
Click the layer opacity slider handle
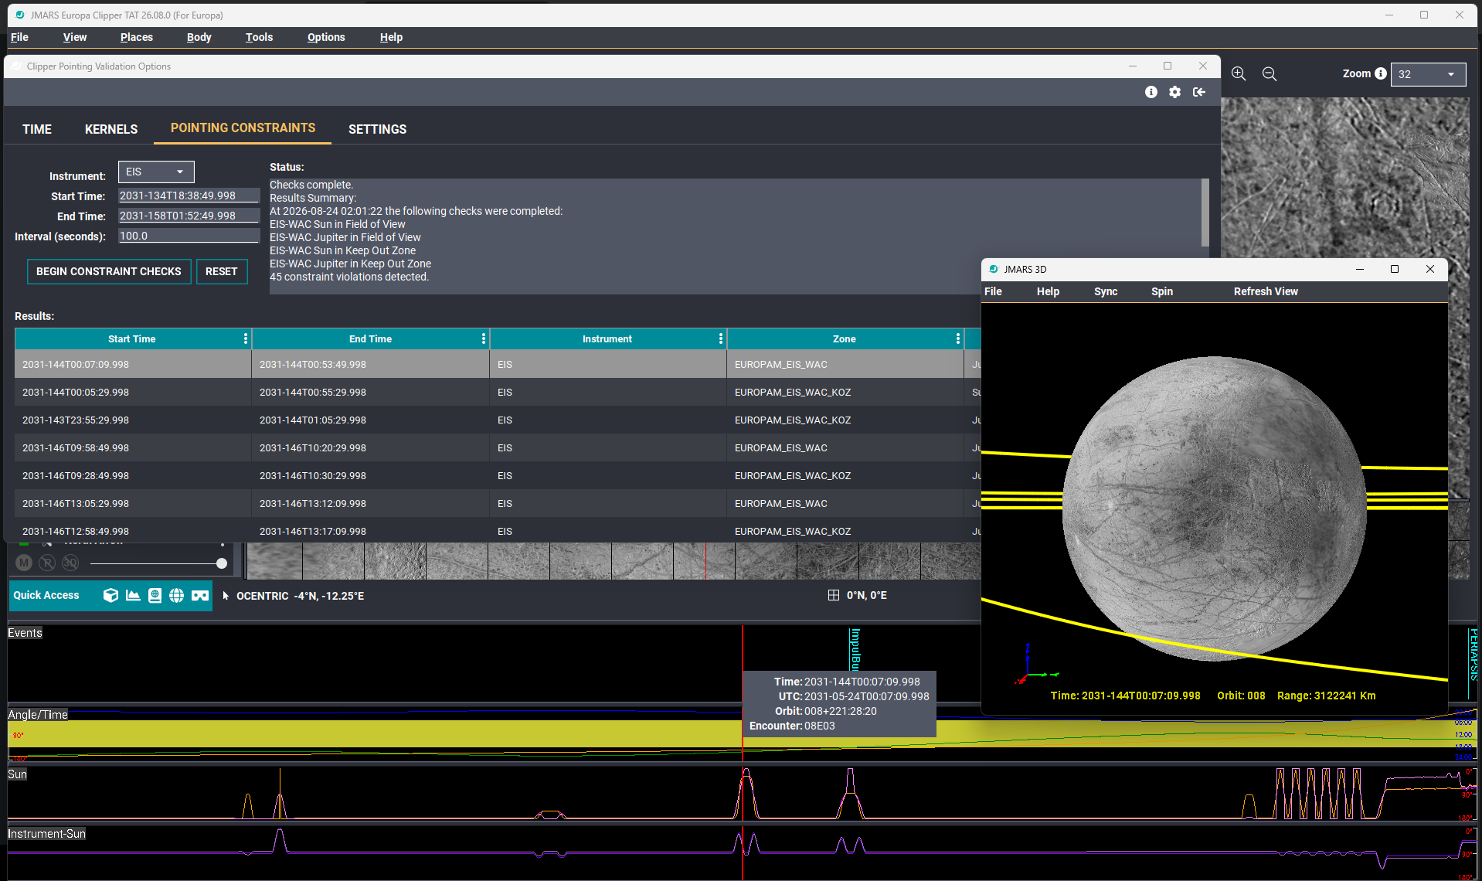click(x=222, y=563)
